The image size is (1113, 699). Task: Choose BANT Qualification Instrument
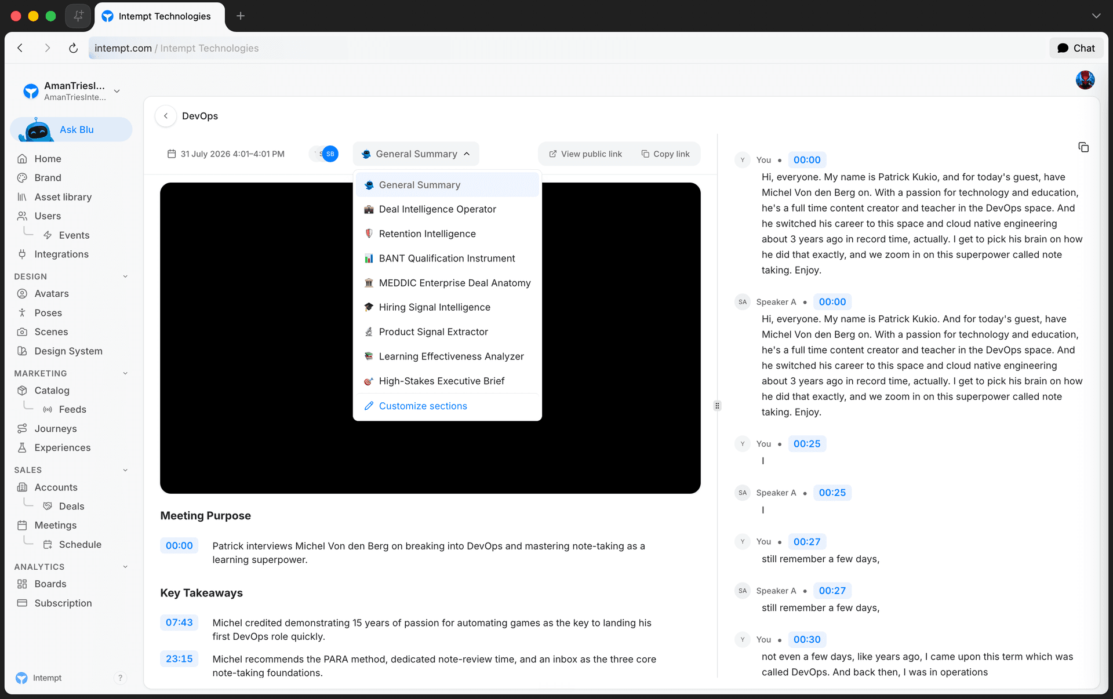447,259
